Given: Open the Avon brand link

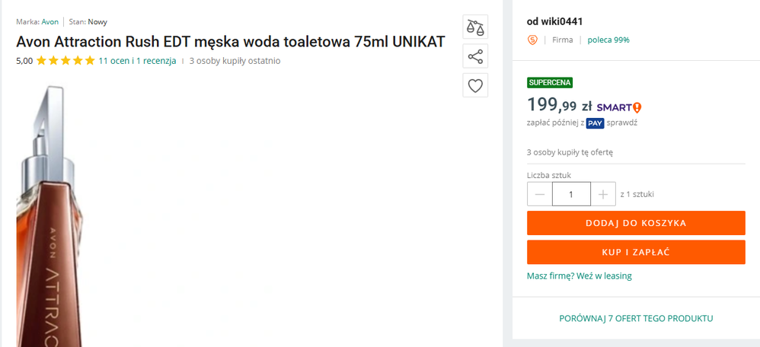Looking at the screenshot, I should [50, 22].
